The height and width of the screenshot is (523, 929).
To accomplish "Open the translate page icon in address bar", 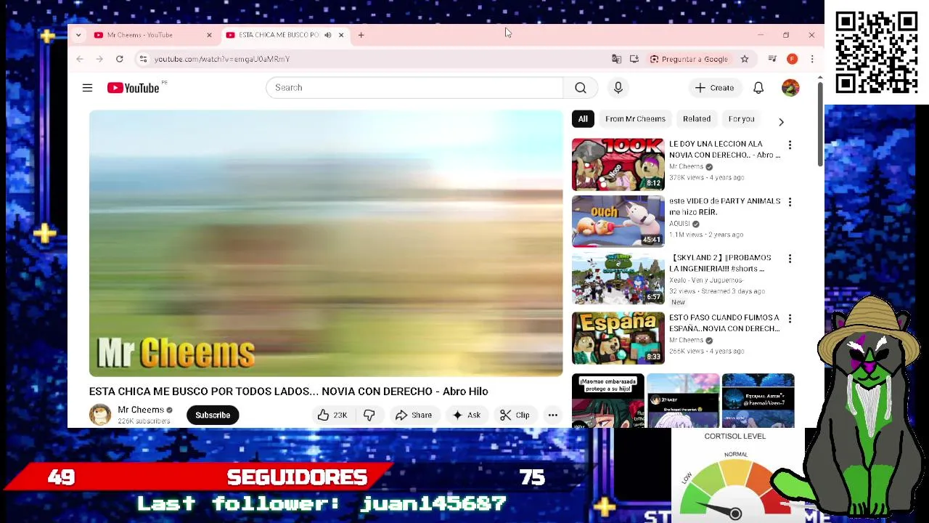I will coord(616,59).
